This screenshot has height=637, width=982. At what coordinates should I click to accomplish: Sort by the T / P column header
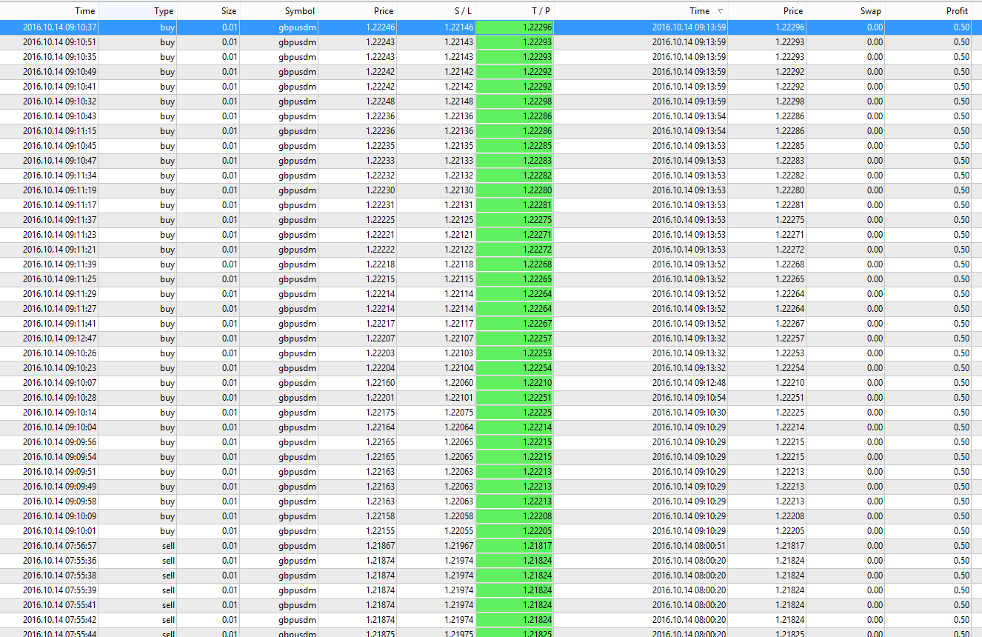[515, 11]
